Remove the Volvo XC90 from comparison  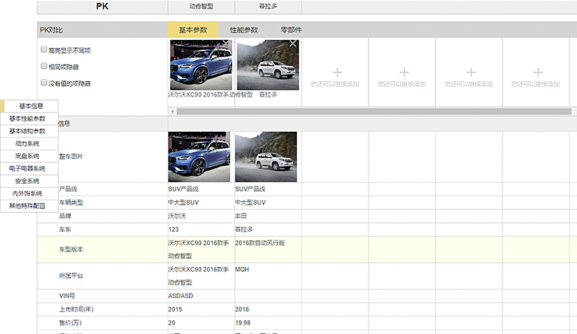tap(226, 44)
